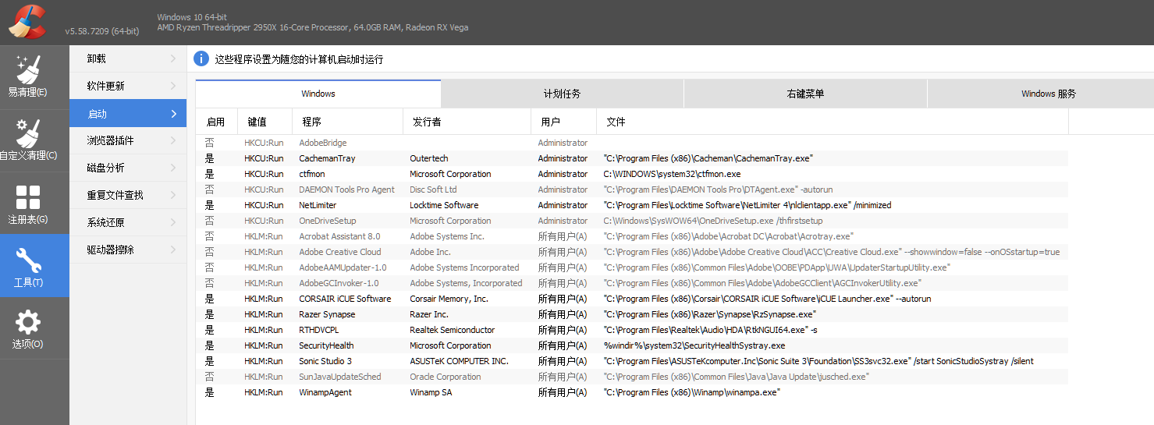Open the 选项 Options gear section
The image size is (1154, 425).
[34, 328]
